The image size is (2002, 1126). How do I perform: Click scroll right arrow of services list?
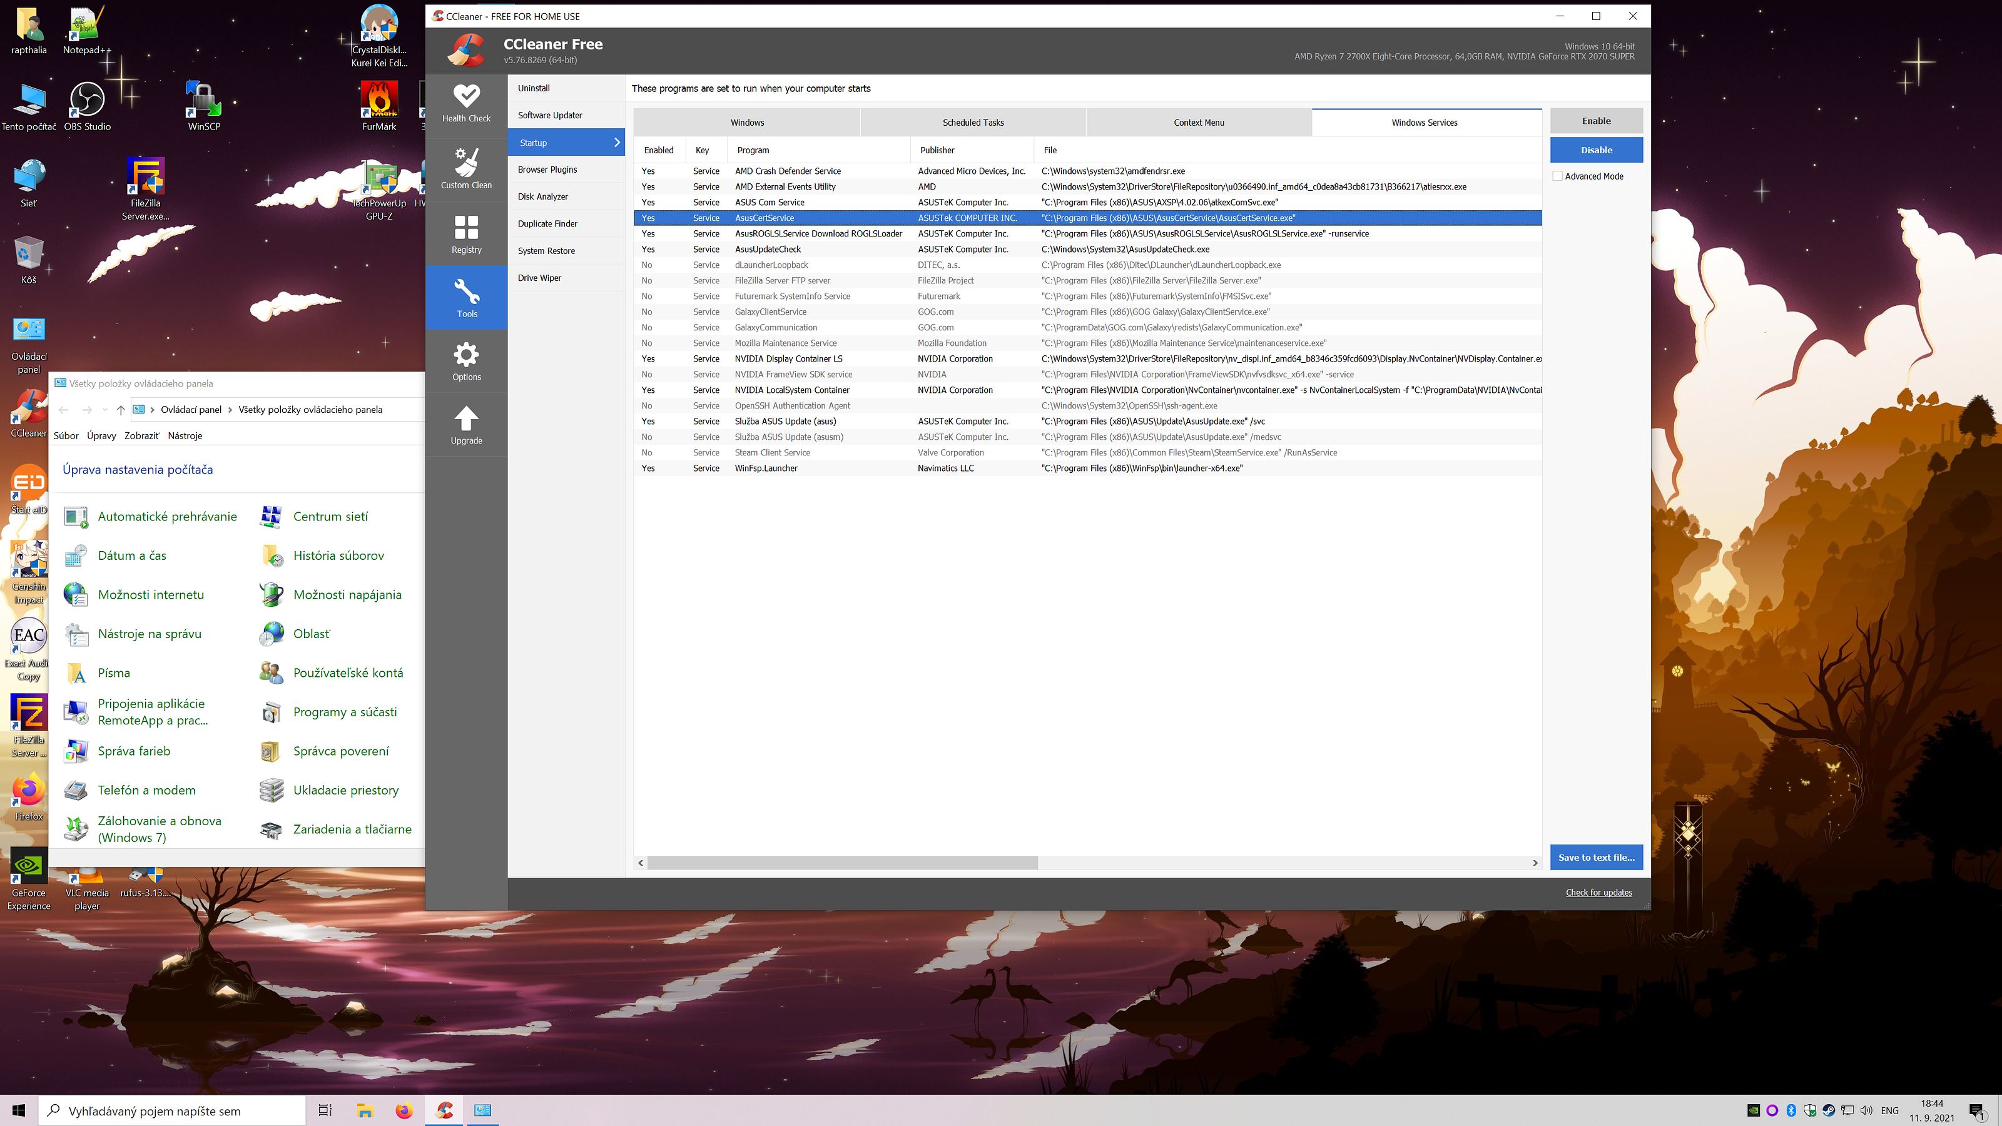point(1535,863)
